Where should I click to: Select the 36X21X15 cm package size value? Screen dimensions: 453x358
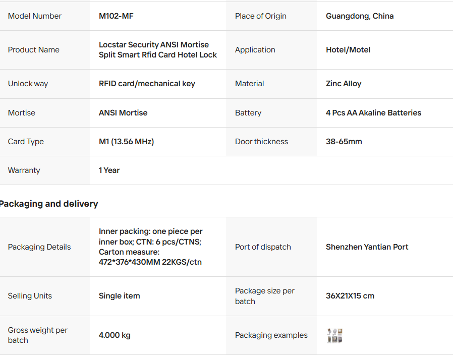pos(350,296)
